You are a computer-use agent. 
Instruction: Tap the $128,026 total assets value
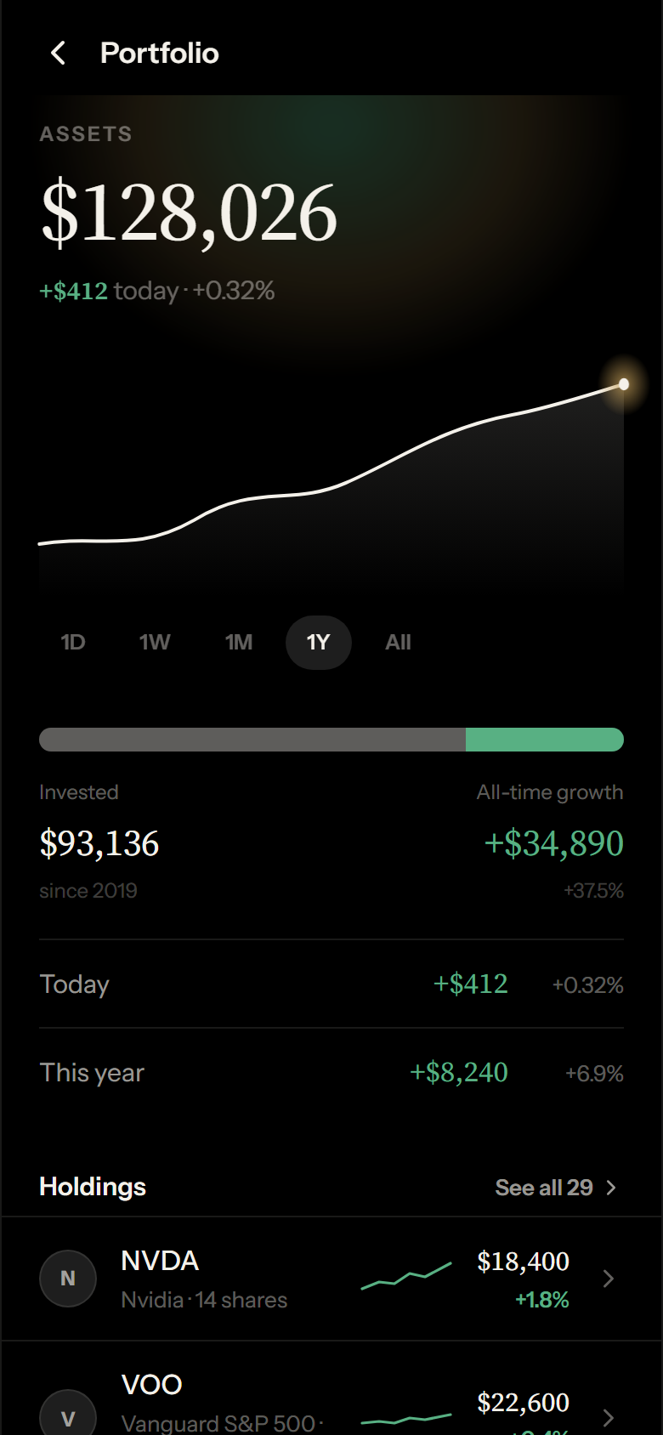189,213
